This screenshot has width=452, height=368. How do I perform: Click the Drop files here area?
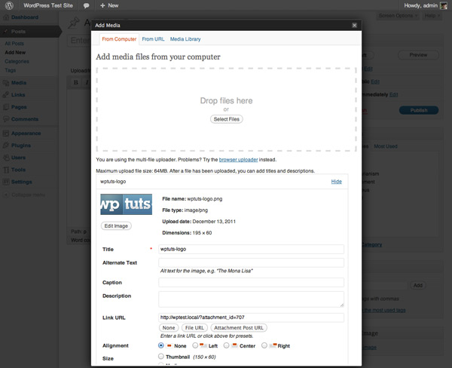226,110
